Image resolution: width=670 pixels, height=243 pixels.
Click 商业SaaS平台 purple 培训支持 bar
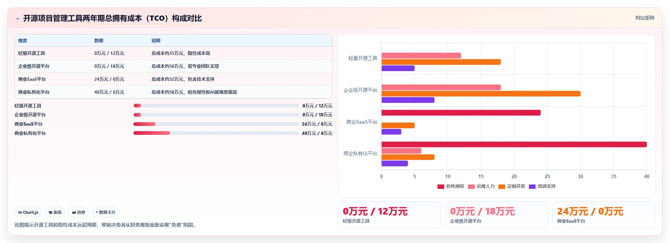[x=391, y=132]
